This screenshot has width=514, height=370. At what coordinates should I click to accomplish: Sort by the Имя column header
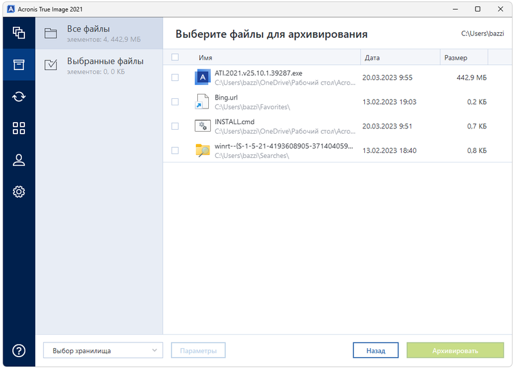pyautogui.click(x=205, y=58)
